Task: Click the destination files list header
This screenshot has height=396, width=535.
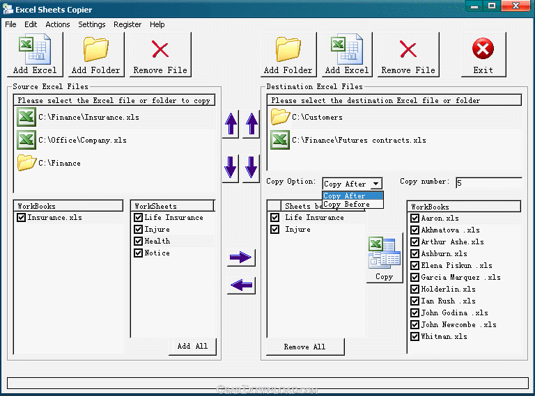Action: [394, 100]
